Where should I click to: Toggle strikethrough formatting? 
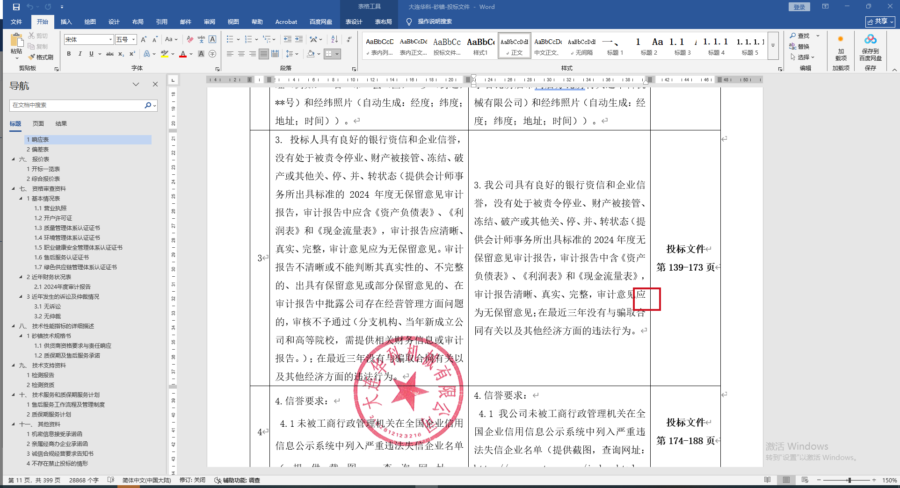click(110, 54)
